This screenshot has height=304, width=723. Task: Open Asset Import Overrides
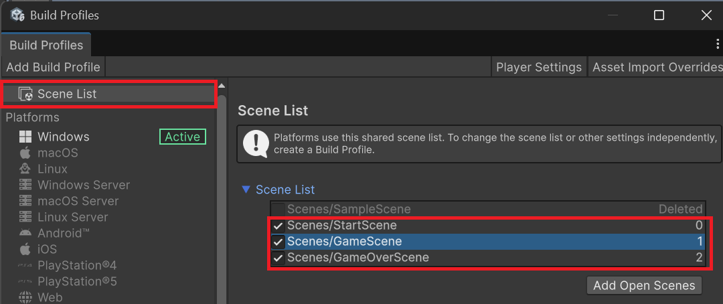[x=655, y=68]
